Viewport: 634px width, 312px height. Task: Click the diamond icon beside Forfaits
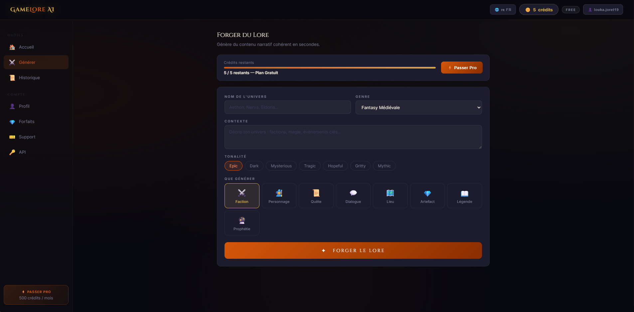tap(12, 122)
